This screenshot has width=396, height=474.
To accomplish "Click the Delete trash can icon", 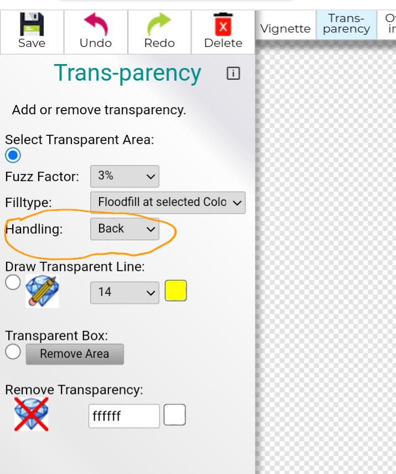I will [x=223, y=24].
